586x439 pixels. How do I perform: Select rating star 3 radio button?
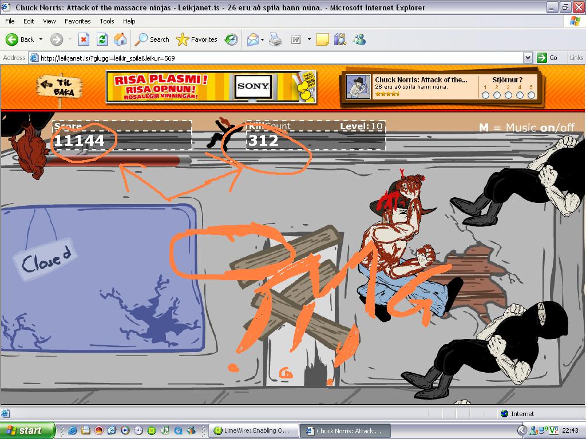[x=508, y=95]
